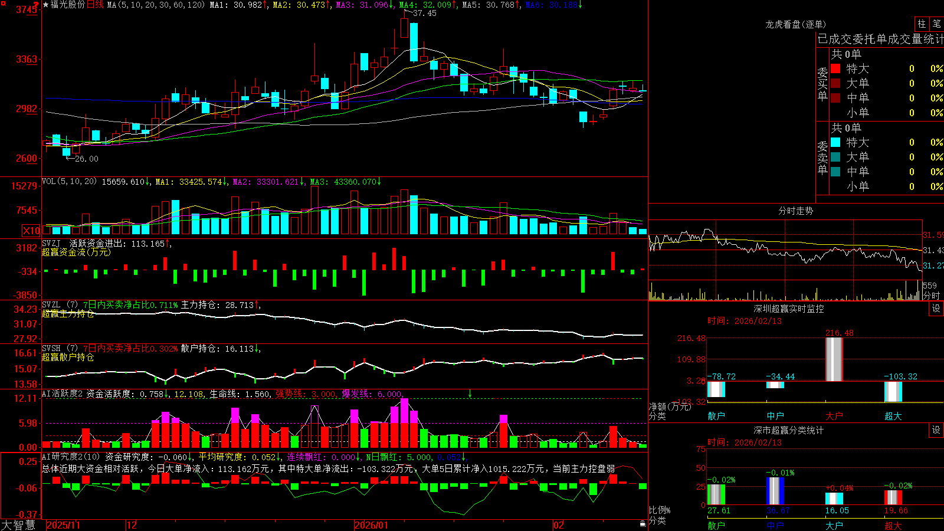Click the intraday price line in 分时走势
The height and width of the screenshot is (531, 944).
pos(785,251)
